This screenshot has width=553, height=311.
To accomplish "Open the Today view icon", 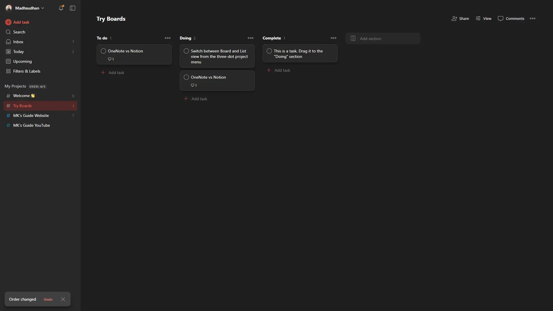I will point(9,52).
